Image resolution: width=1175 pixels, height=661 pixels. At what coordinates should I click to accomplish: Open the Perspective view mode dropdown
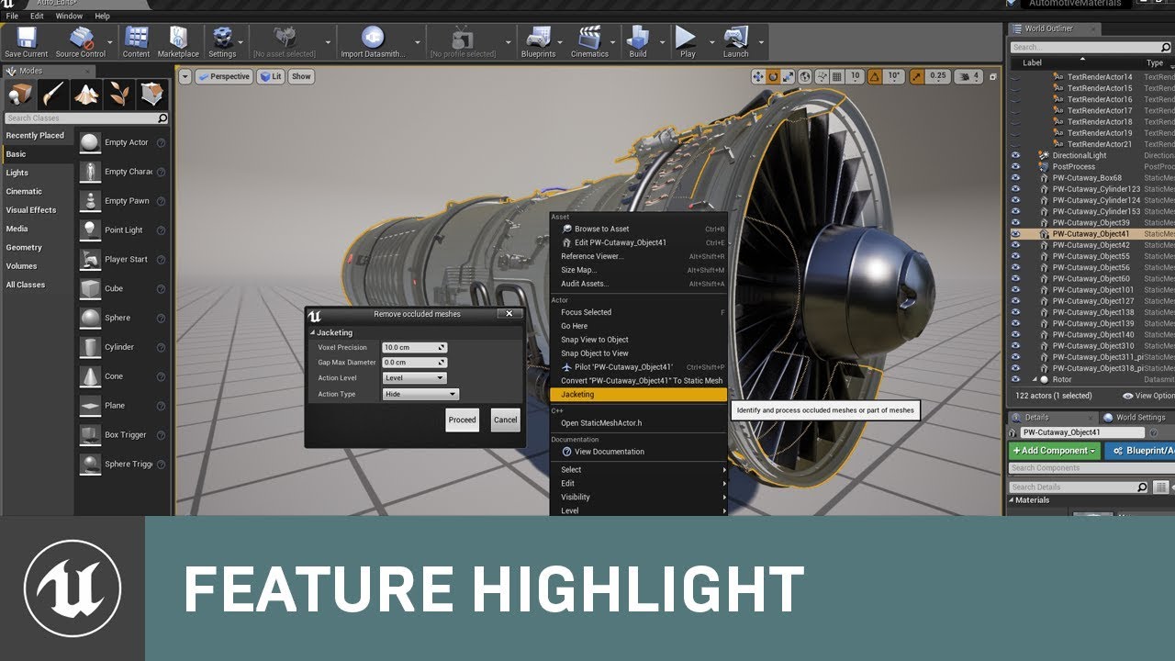coord(224,77)
